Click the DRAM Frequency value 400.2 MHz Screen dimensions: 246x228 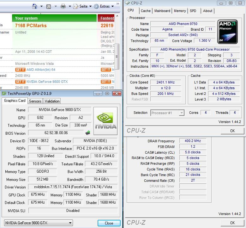coord(193,141)
